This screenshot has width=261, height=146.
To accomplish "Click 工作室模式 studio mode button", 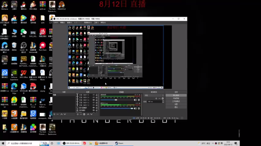I will pyautogui.click(x=176, y=101).
